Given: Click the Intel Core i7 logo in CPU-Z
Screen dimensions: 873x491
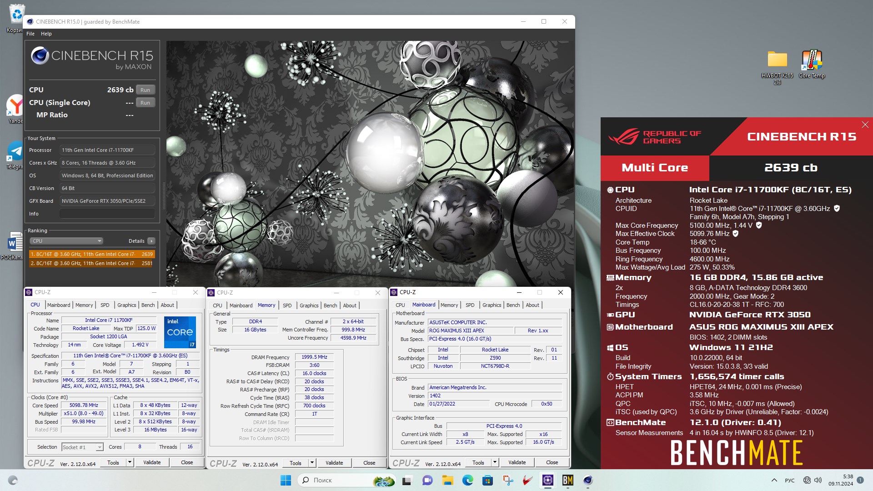Looking at the screenshot, I should (180, 332).
